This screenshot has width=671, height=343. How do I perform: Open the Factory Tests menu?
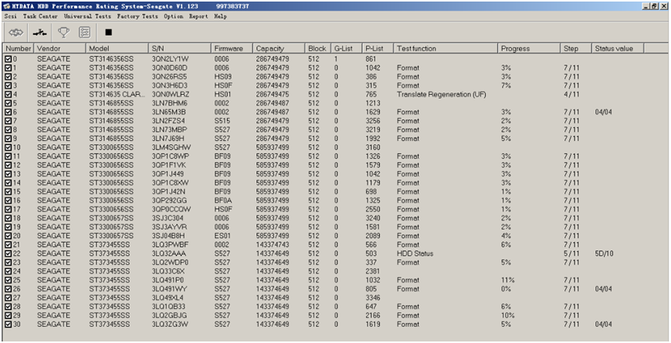pyautogui.click(x=137, y=16)
